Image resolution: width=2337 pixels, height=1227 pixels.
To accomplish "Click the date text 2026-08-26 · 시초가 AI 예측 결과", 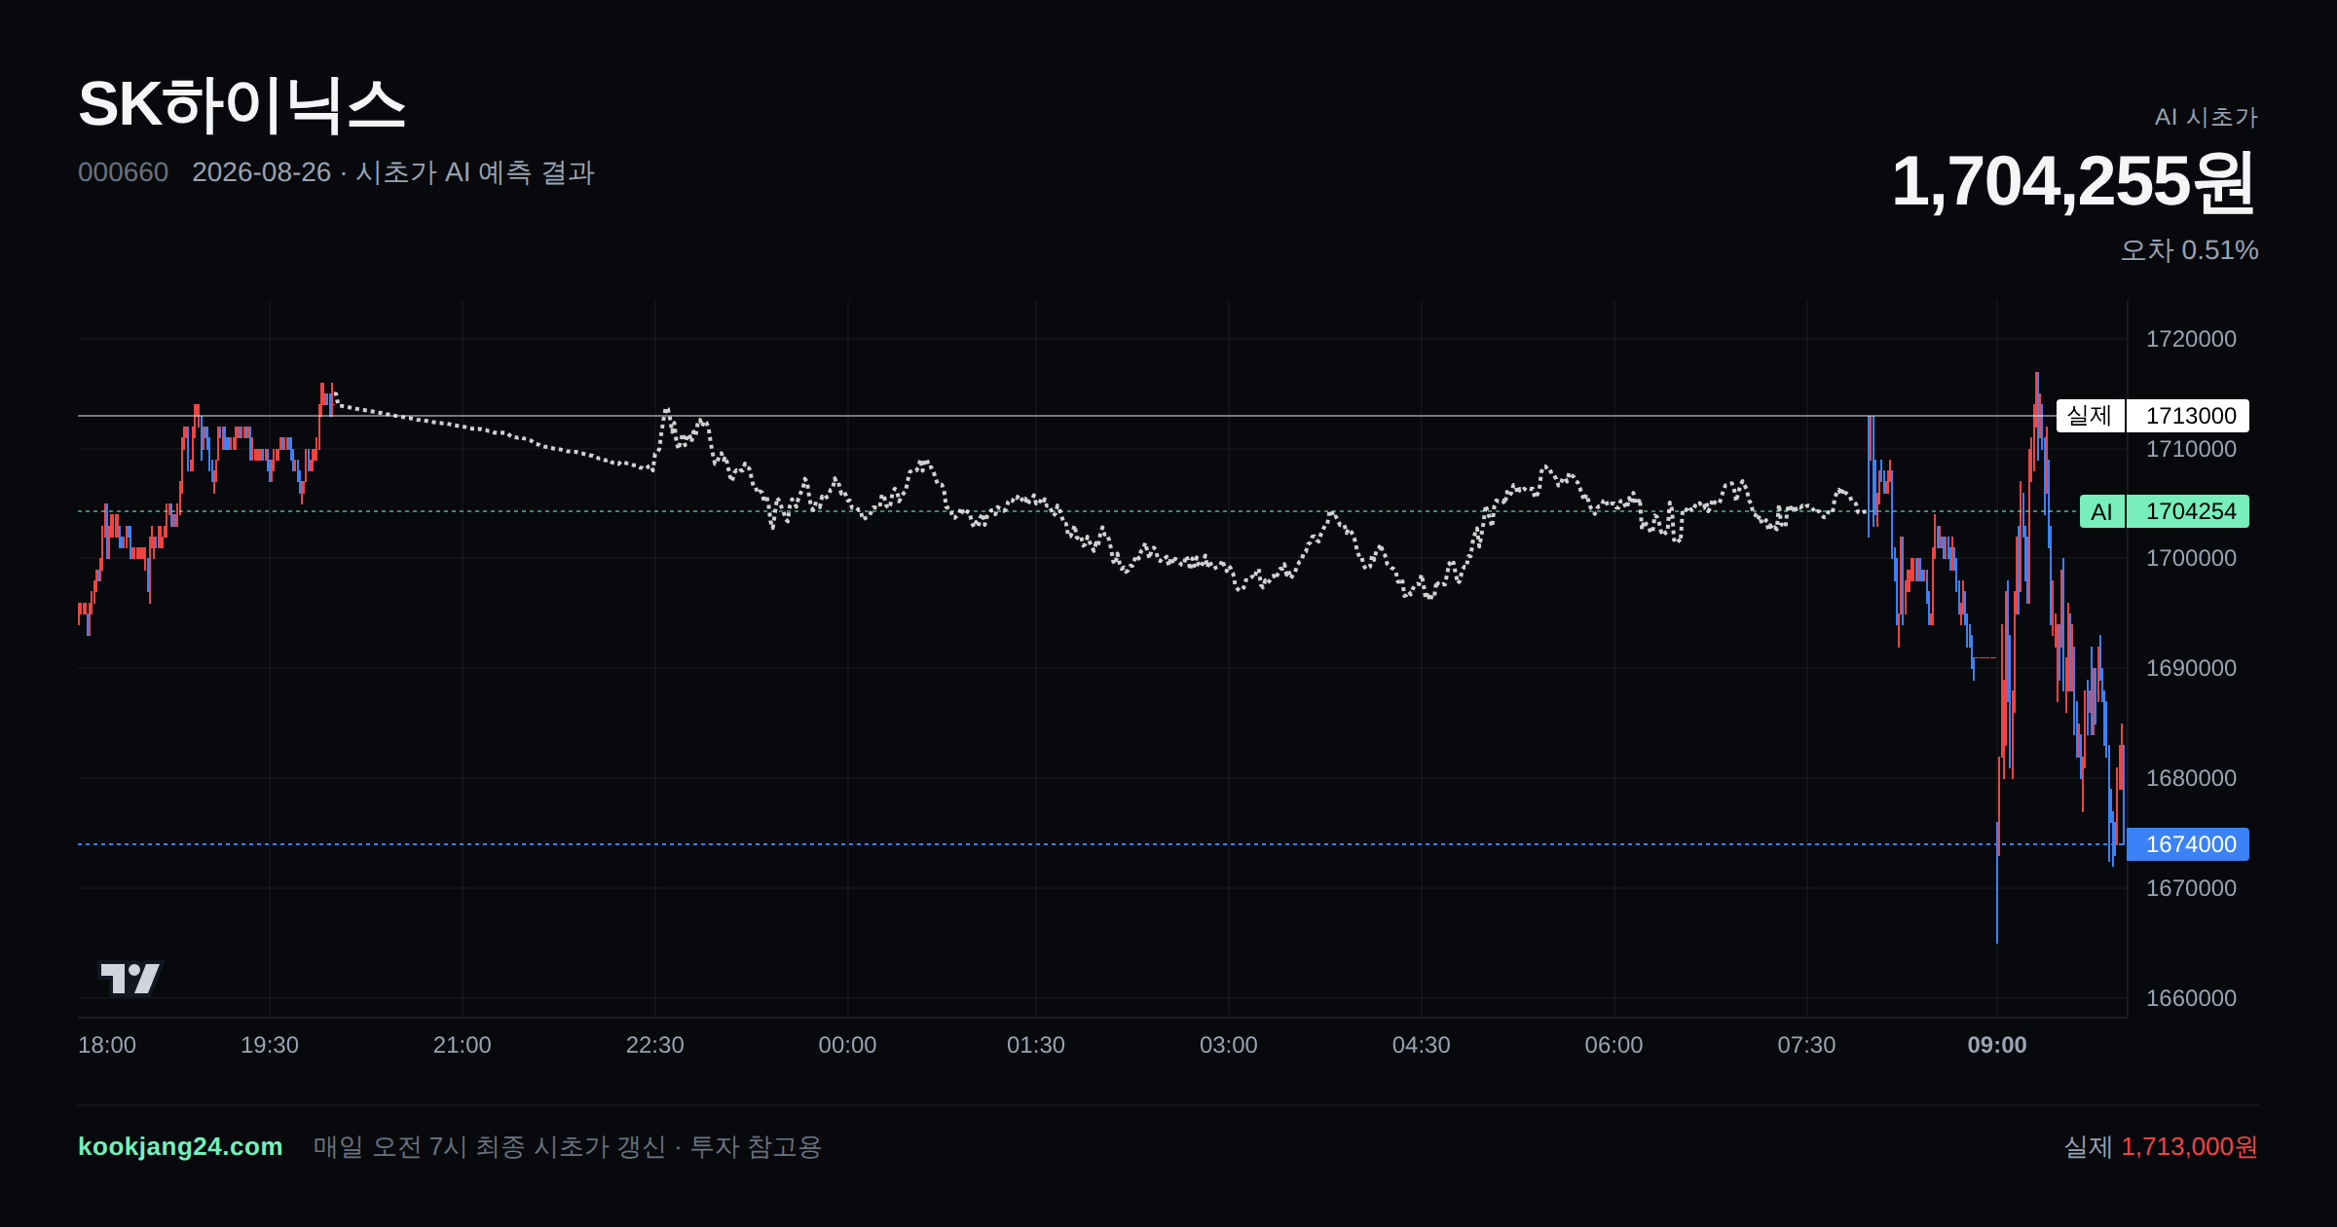I will pos(393,172).
